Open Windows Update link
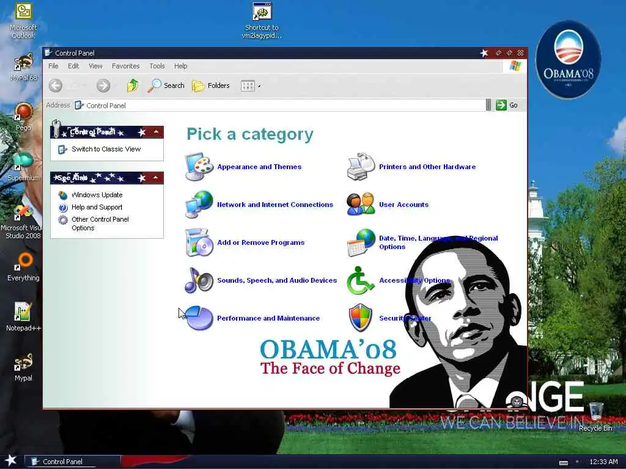The image size is (626, 469). coord(97,195)
